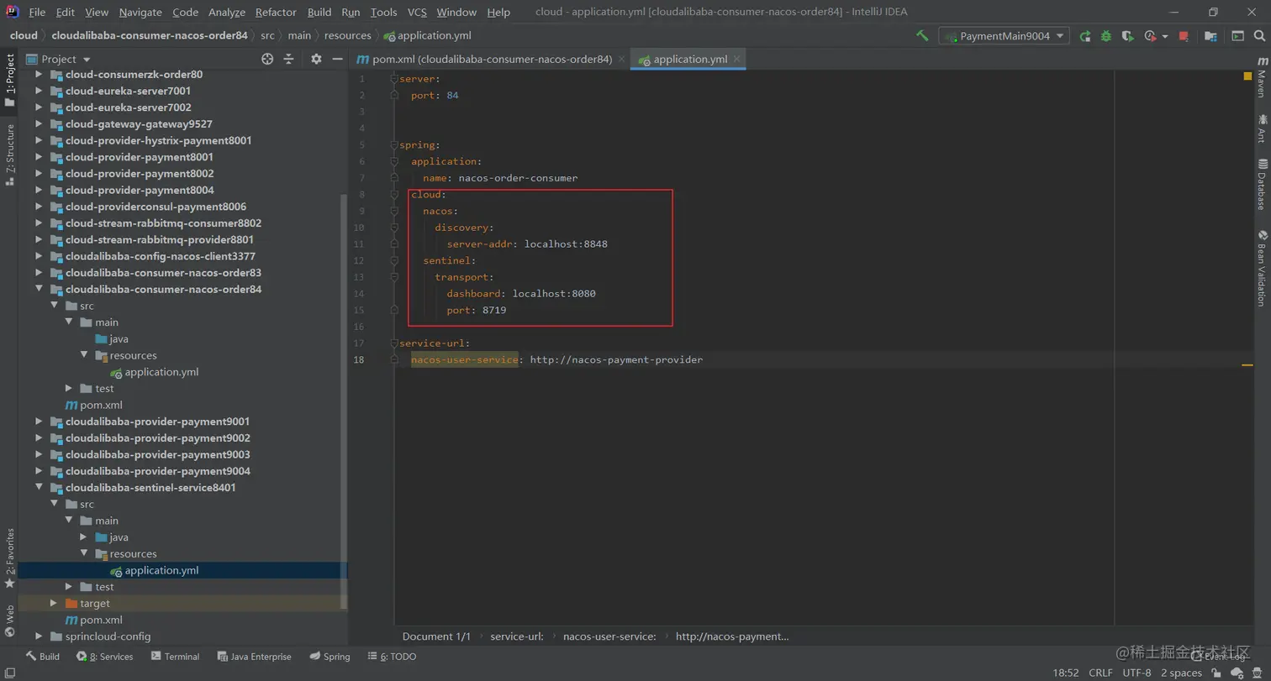This screenshot has width=1271, height=681.
Task: Fold the sentinel block at line 12
Action: coord(394,260)
